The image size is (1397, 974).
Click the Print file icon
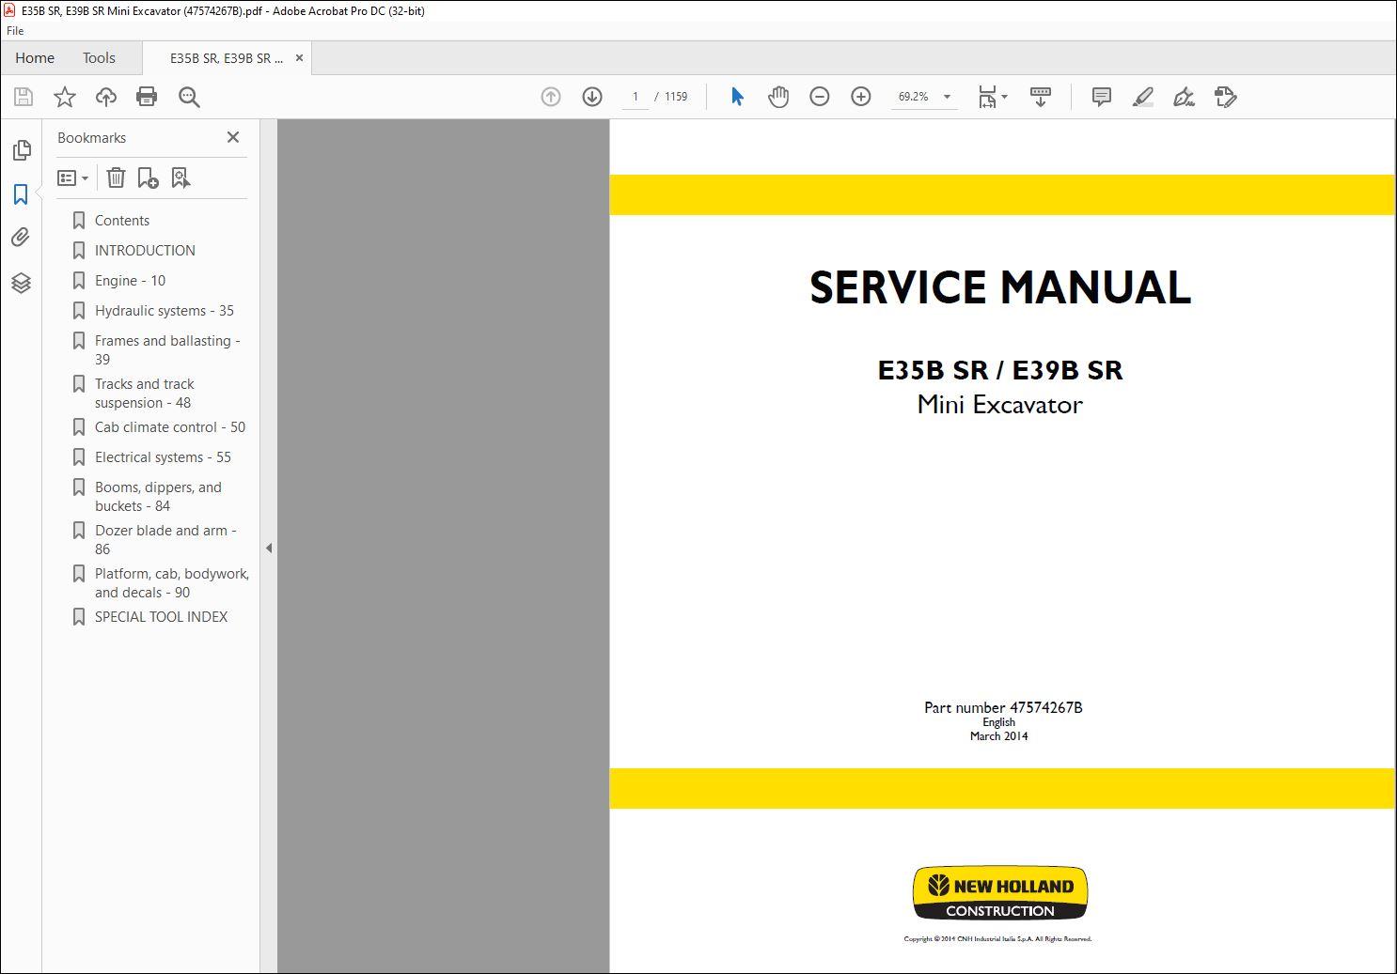pos(147,97)
